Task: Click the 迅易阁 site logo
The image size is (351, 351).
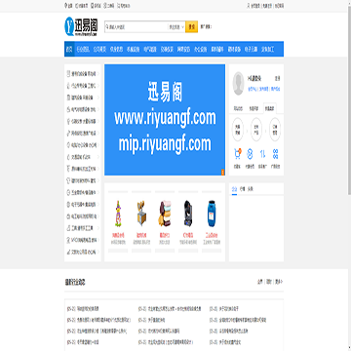Action: pyautogui.click(x=81, y=26)
